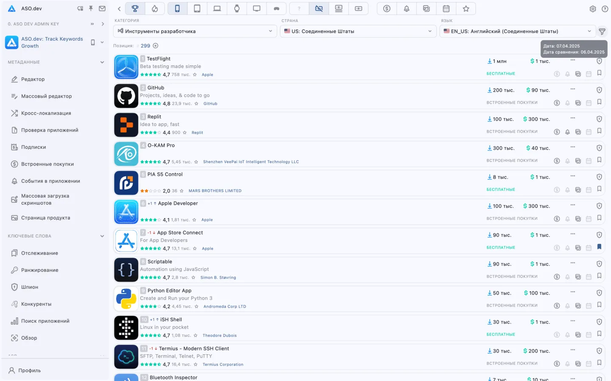The height and width of the screenshot is (381, 611).
Task: Open the Страна country dropdown
Action: (358, 31)
